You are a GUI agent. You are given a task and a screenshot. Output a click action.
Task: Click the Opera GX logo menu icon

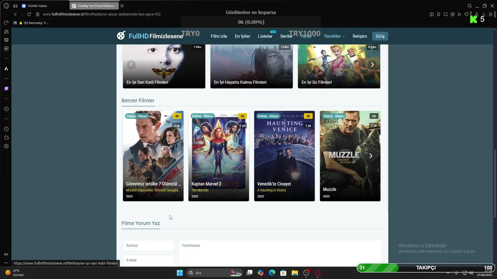click(x=6, y=6)
